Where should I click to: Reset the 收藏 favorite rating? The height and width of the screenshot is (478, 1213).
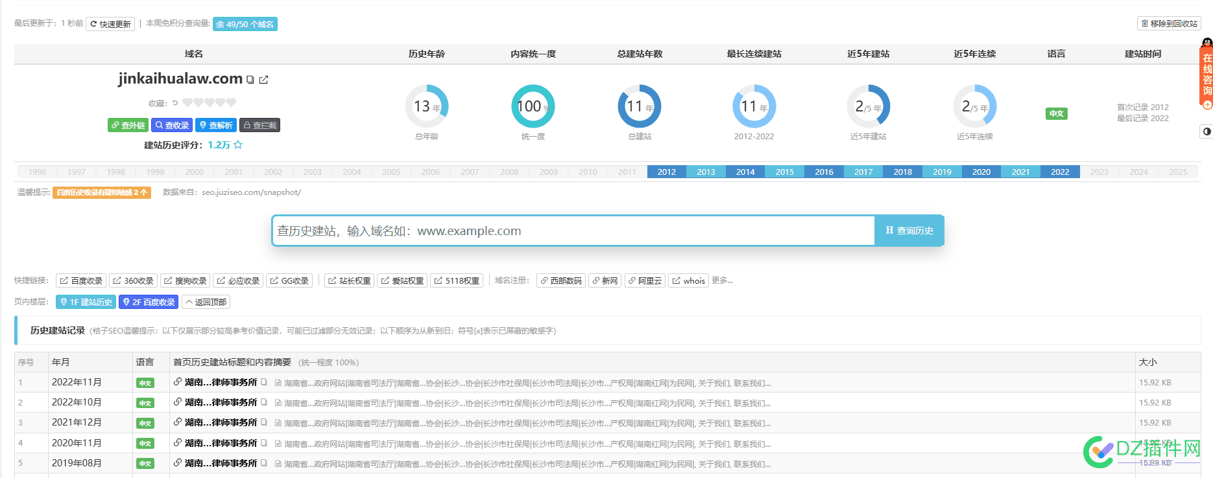point(175,102)
